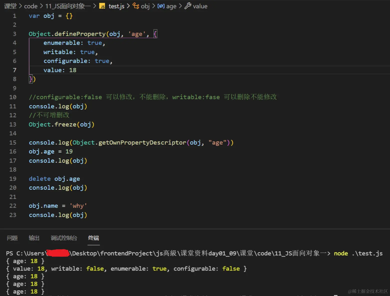This screenshot has width=390, height=296.
Task: Click 'configurable: true' on line 6
Action: [76, 61]
